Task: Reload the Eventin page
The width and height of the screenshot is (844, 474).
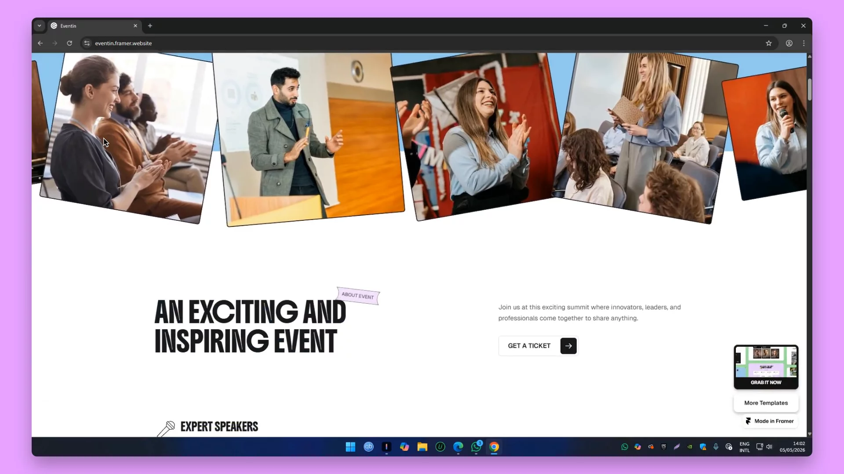Action: 69,43
